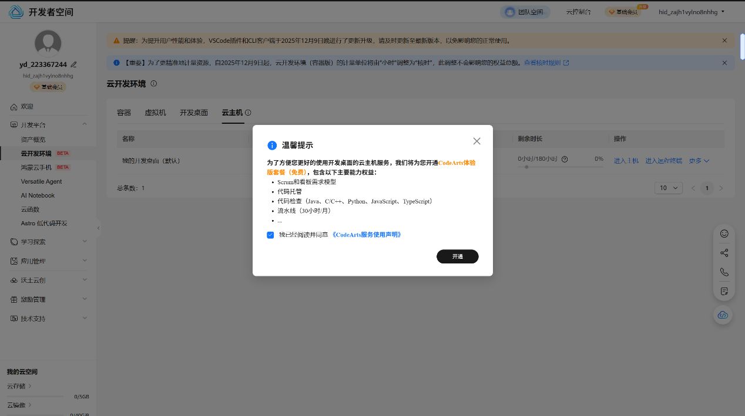Click the floating cloud icon button

[723, 315]
